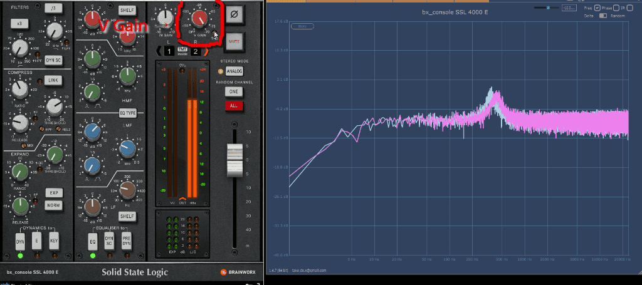
Task: Click the Store button in analyzer
Action: 302,26
